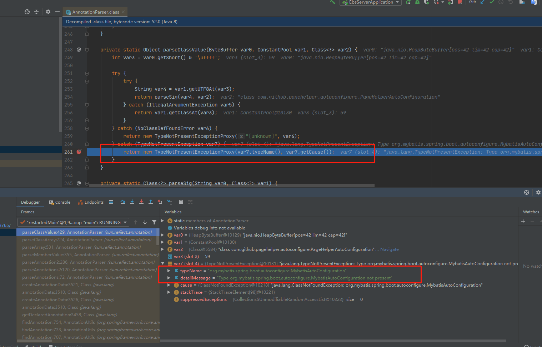The height and width of the screenshot is (347, 542).
Task: Open the EbsServerApplication run configuration dropdown
Action: pos(371,2)
